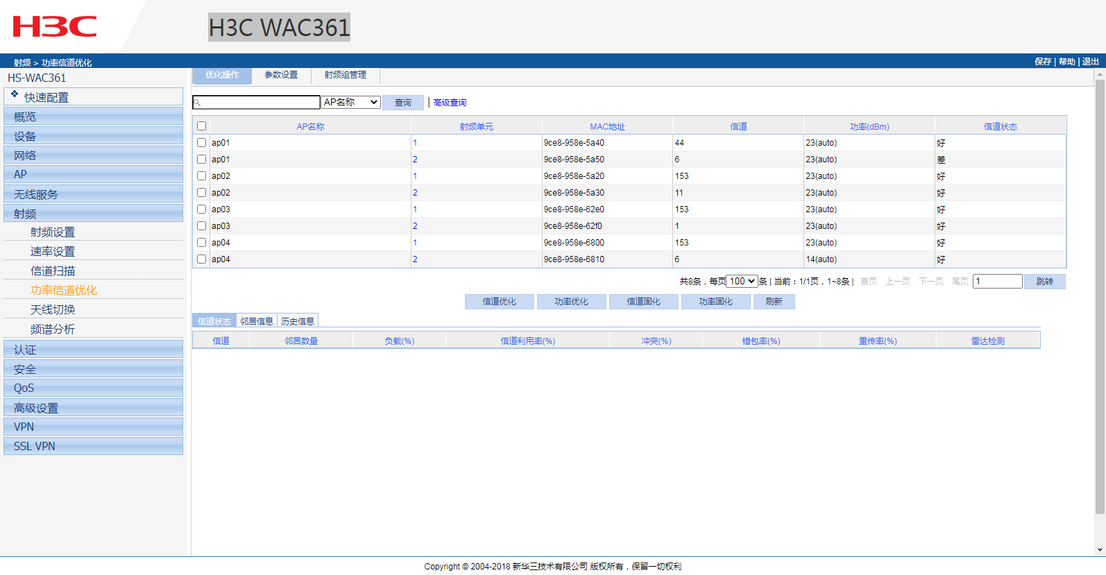The image size is (1106, 575).
Task: Open 帮助 in the top bar
Action: (1067, 62)
